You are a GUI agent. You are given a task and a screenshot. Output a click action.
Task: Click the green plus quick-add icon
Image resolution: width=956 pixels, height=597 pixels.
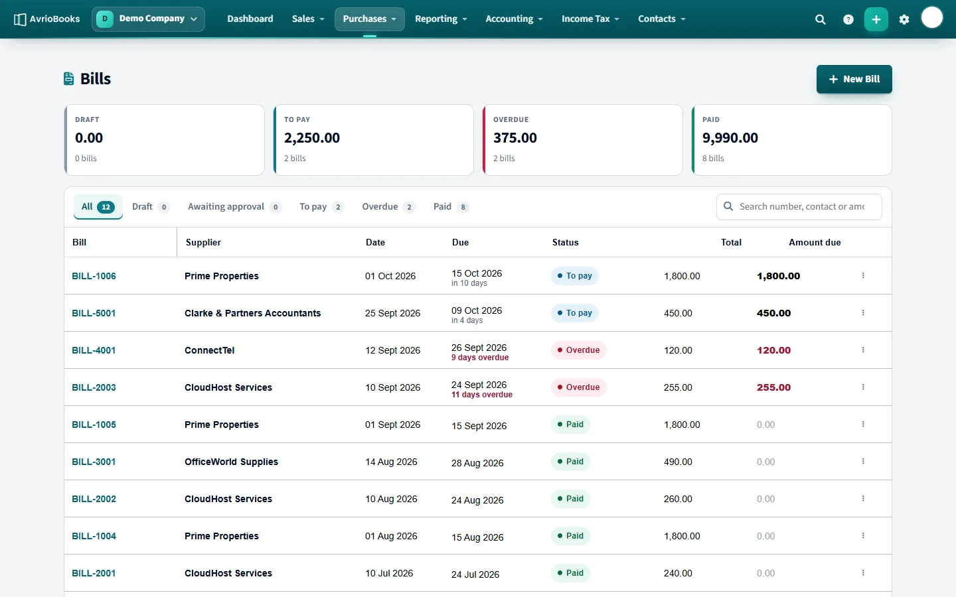[876, 19]
